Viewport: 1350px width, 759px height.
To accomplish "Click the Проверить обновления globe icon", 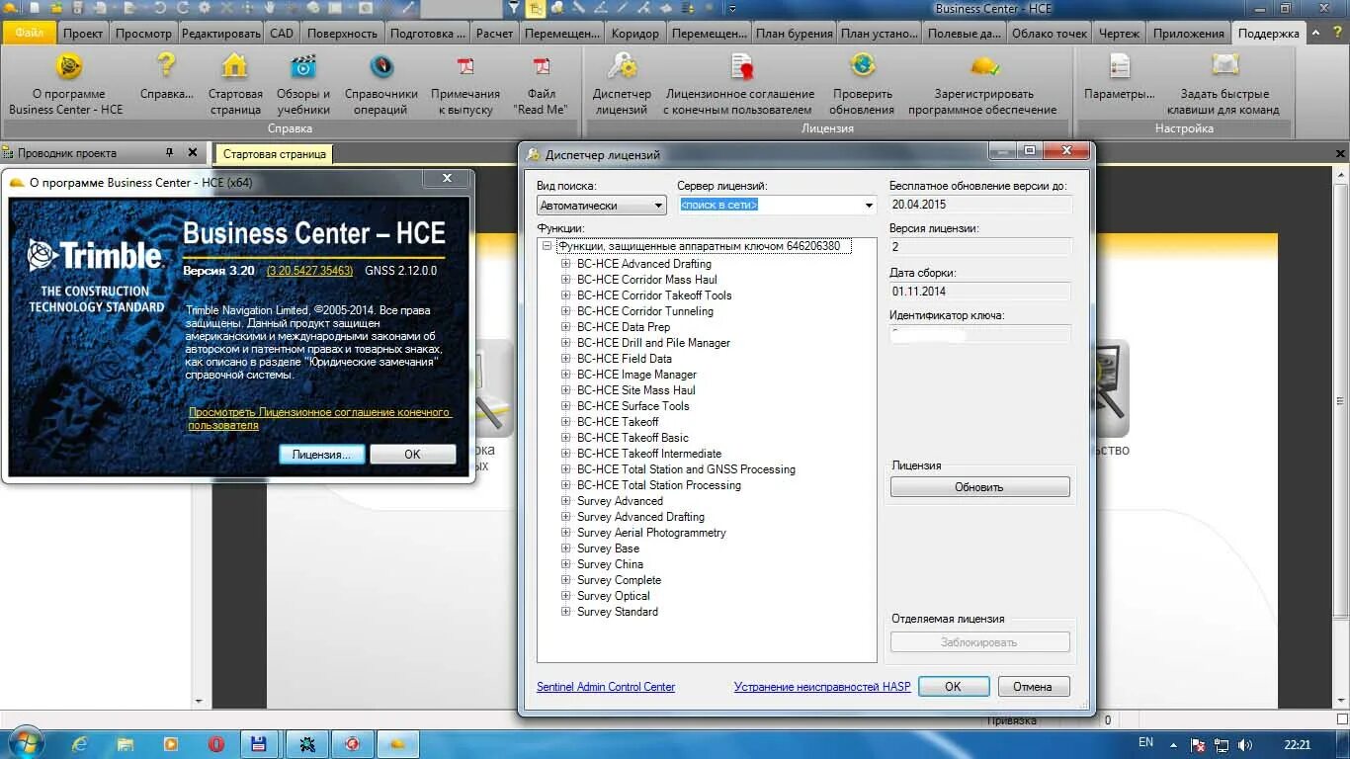I will [862, 67].
